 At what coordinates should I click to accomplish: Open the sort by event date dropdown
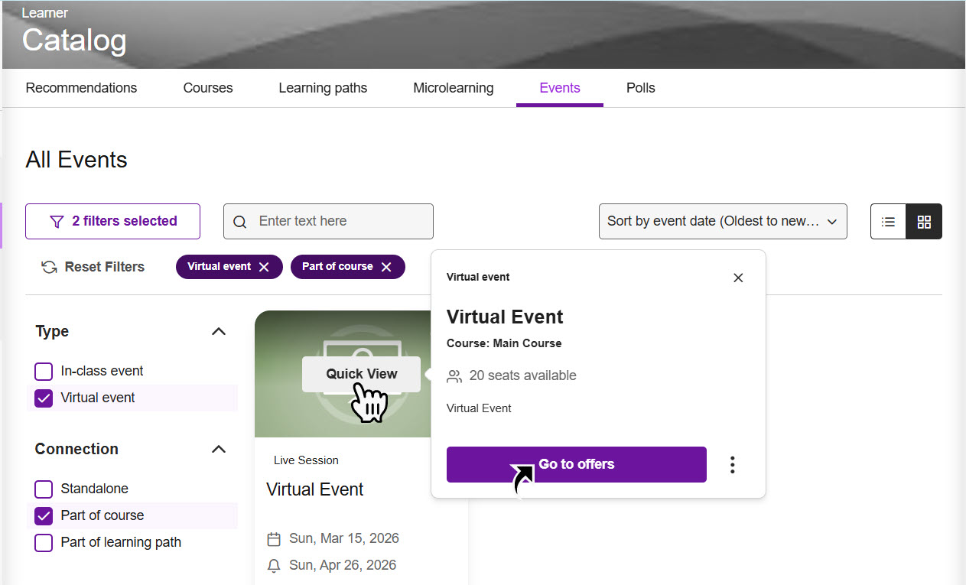tap(722, 221)
